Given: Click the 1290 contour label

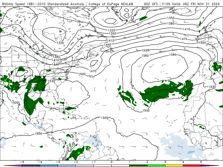Looking at the screenshot, I should 132,22.
